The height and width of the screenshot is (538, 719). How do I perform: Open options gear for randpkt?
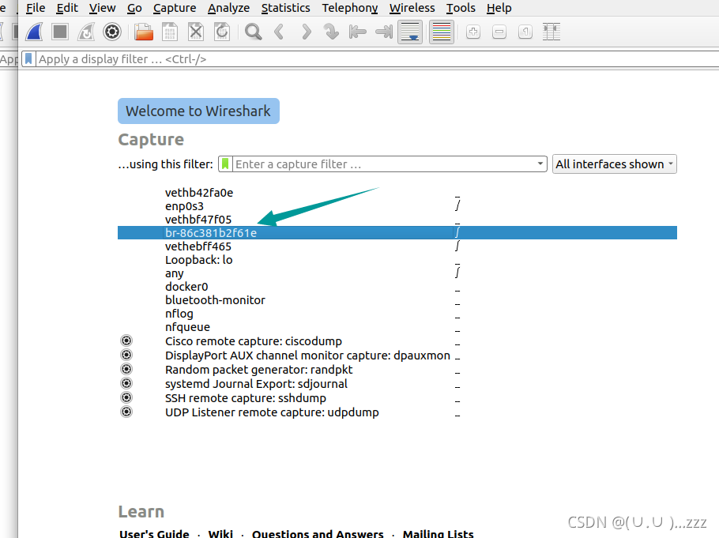click(x=126, y=369)
